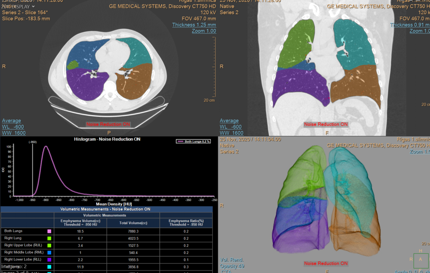Screen dimensions: 430x273
Task: Click WL -600 link in coronal view
Action: 231,127
